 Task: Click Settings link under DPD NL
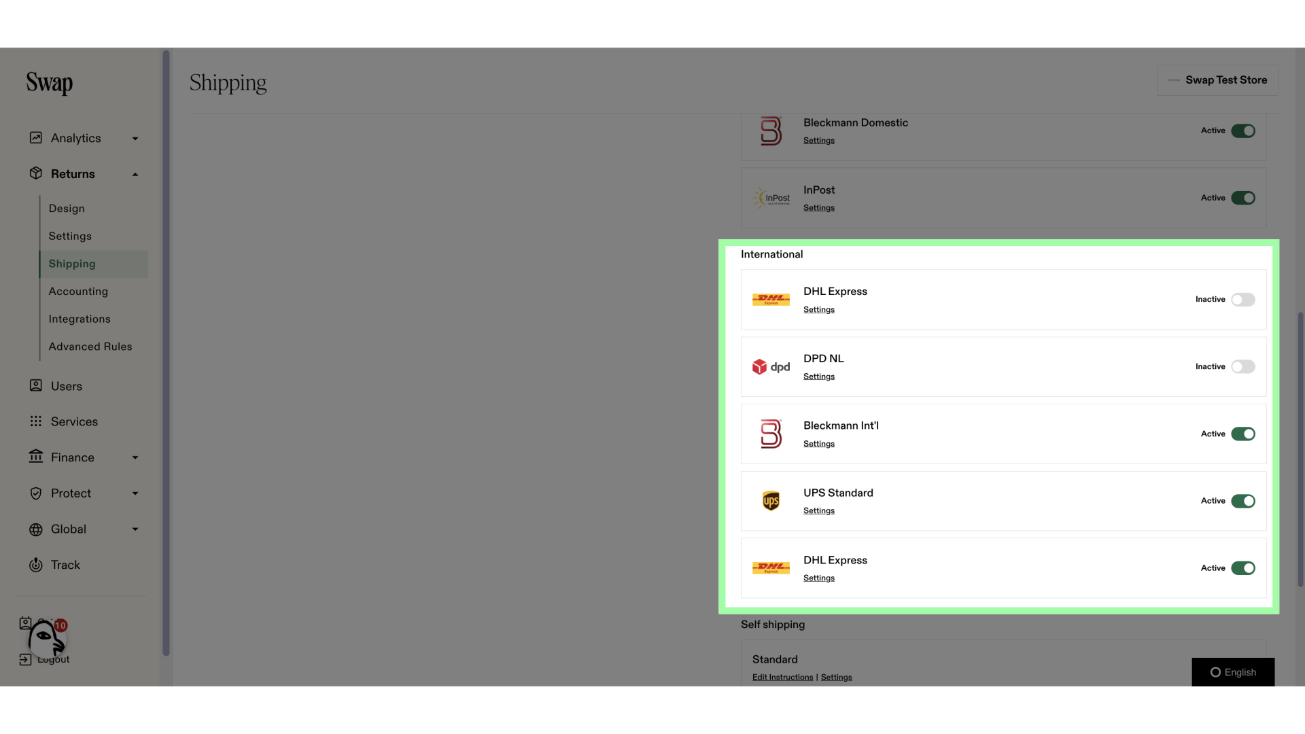click(818, 377)
